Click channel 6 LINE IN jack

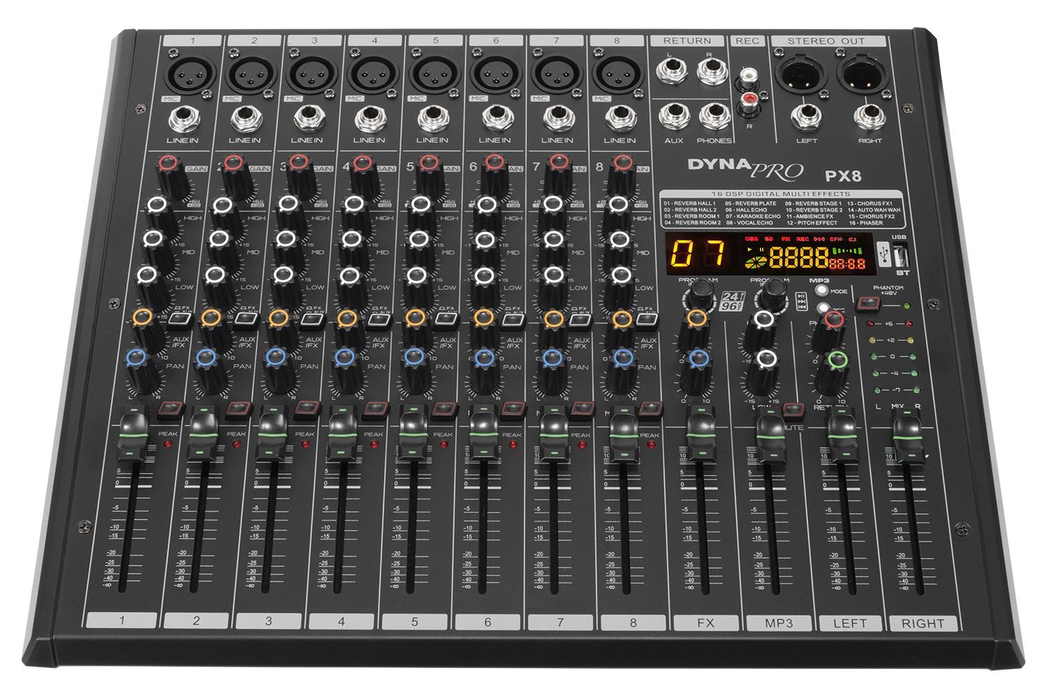point(496,119)
